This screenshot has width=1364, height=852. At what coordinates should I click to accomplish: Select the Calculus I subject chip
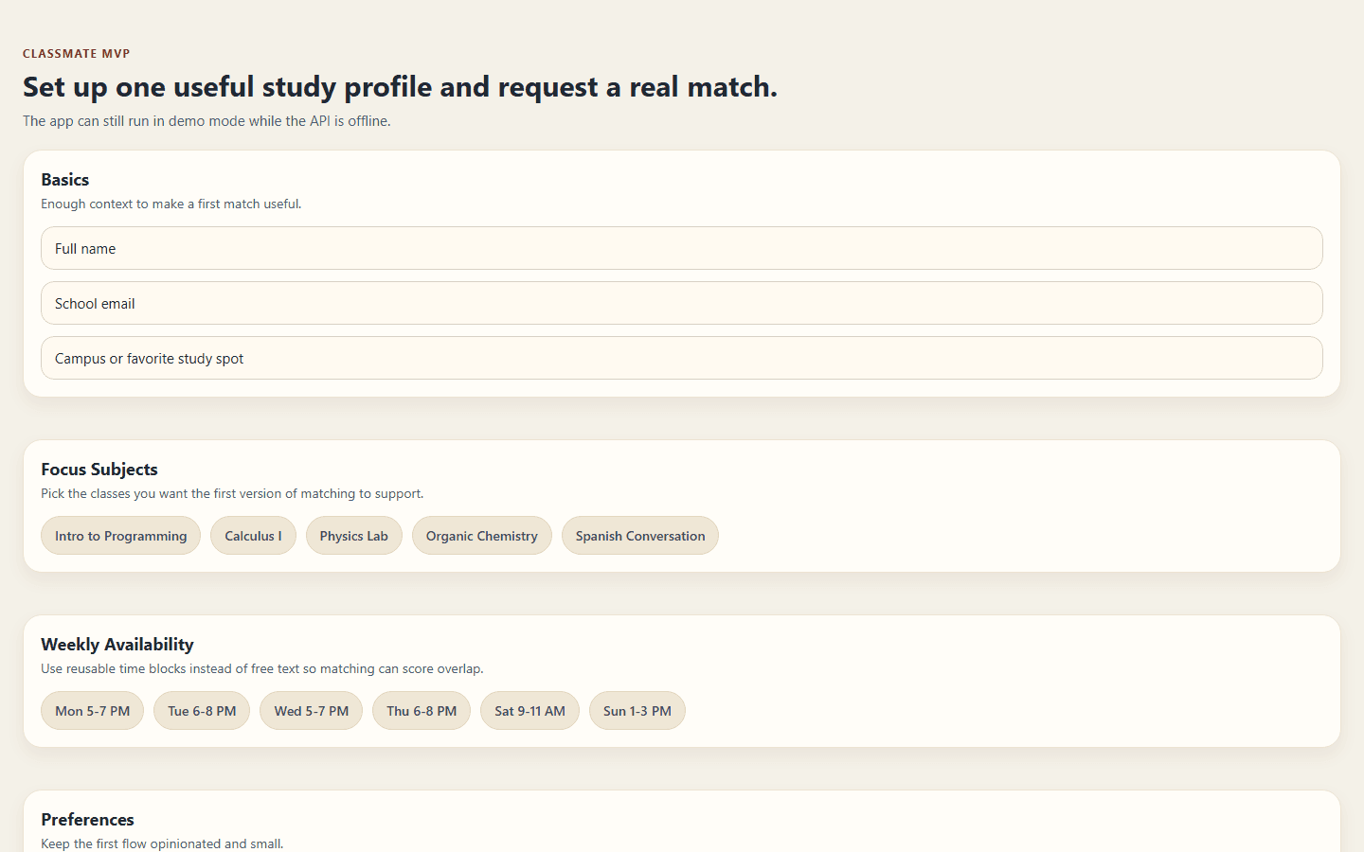tap(253, 536)
